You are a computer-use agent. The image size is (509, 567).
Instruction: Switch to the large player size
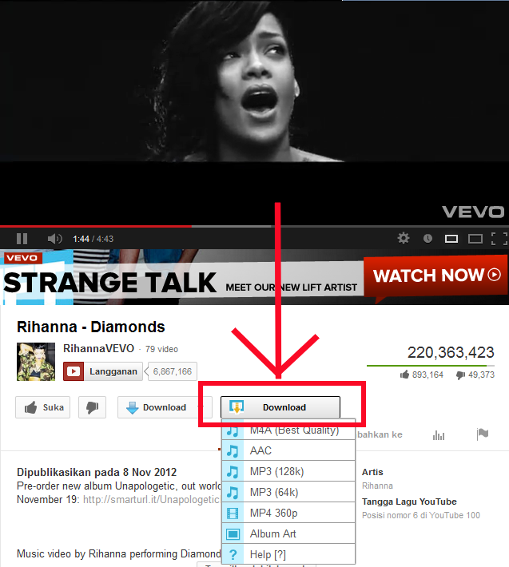[475, 239]
